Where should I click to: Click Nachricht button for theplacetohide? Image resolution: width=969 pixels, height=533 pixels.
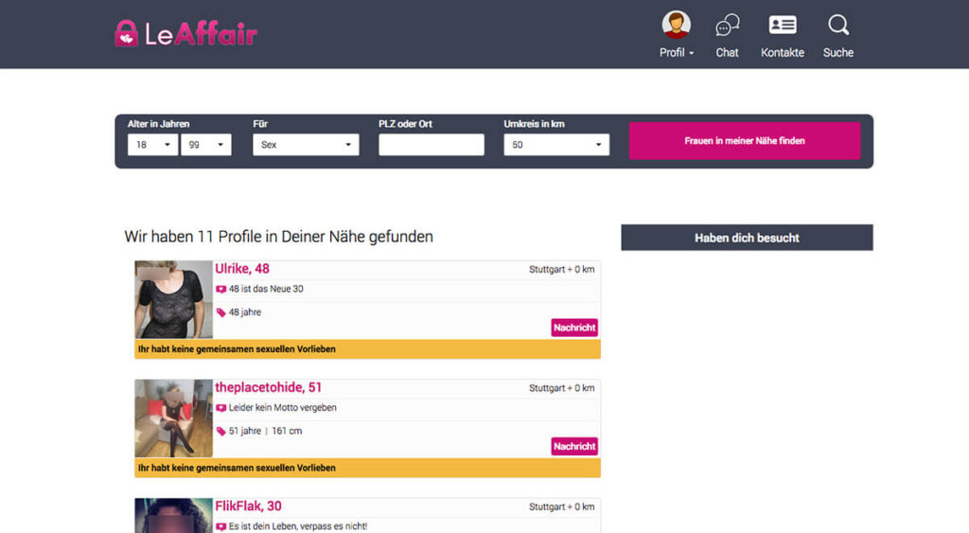[574, 446]
